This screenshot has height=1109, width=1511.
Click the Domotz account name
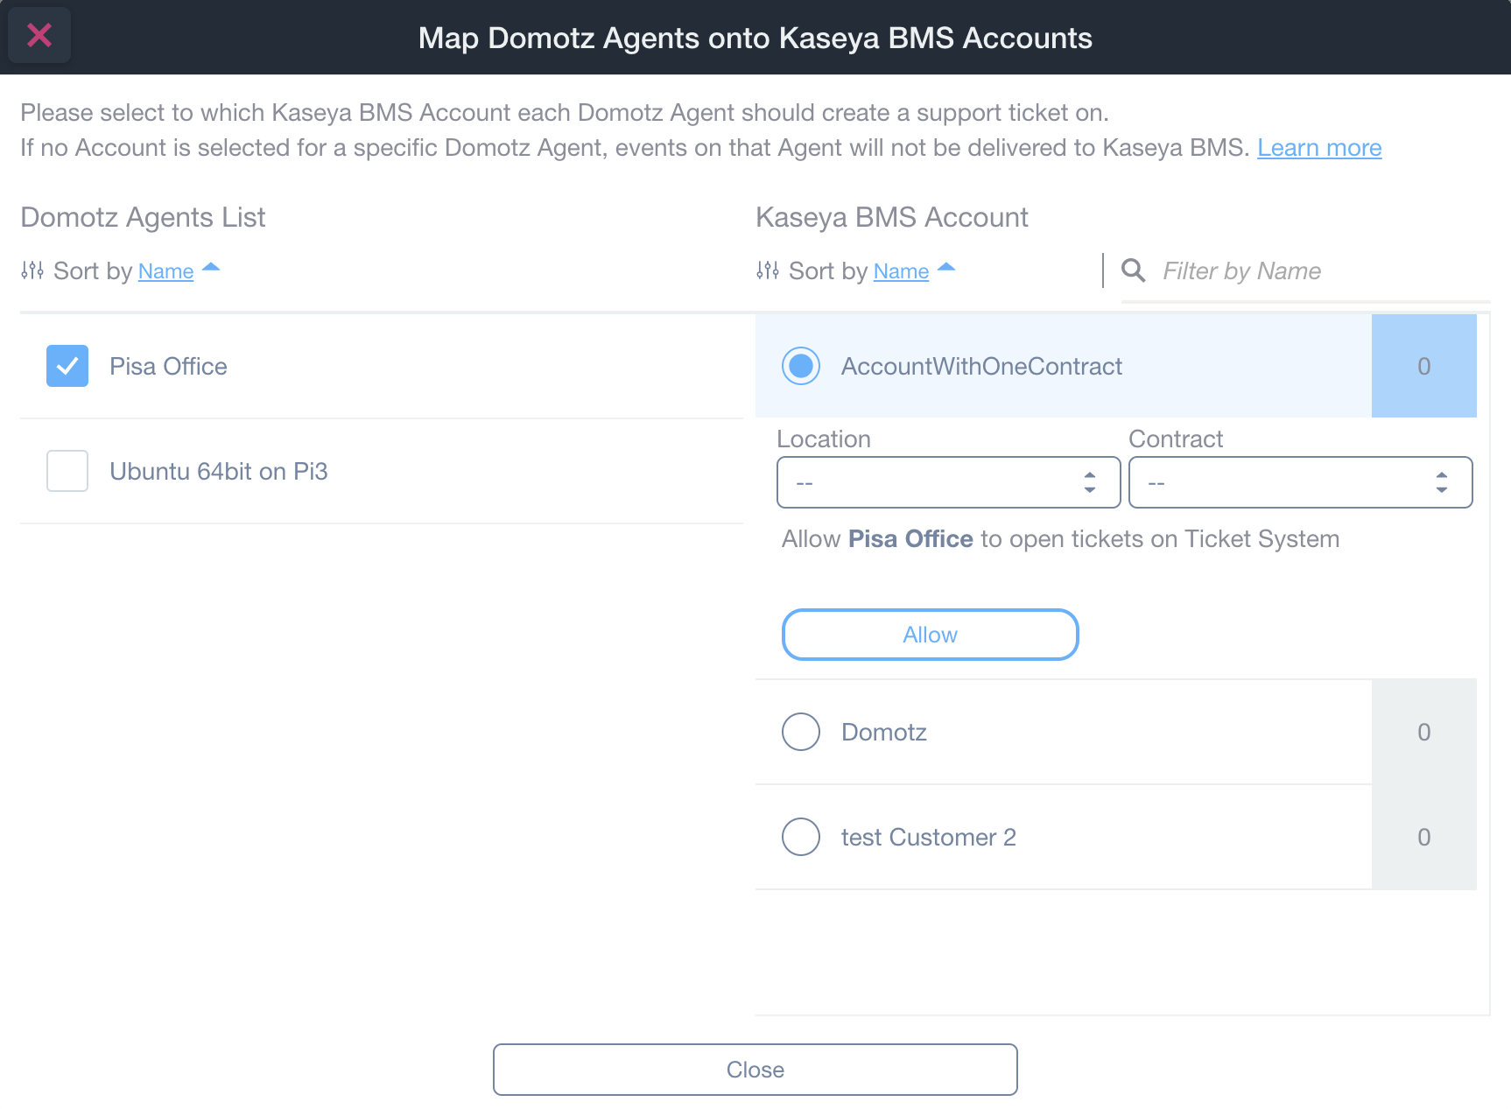884,733
